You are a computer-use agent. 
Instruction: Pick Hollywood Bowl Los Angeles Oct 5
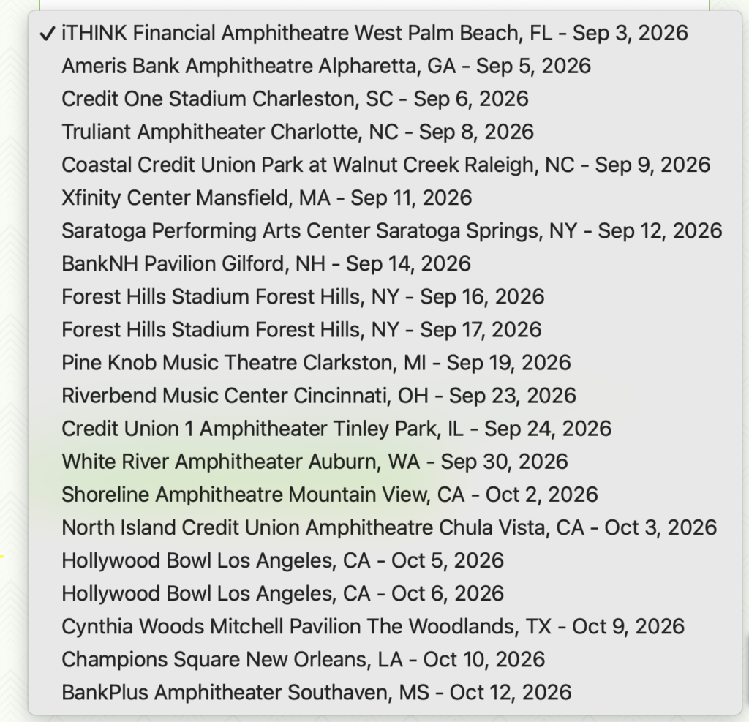click(385, 560)
